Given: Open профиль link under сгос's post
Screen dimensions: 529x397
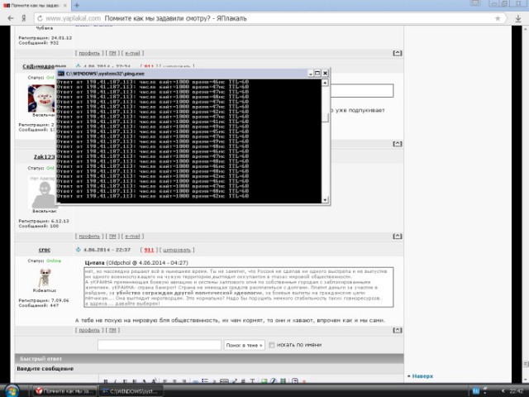Looking at the screenshot, I should (89, 330).
